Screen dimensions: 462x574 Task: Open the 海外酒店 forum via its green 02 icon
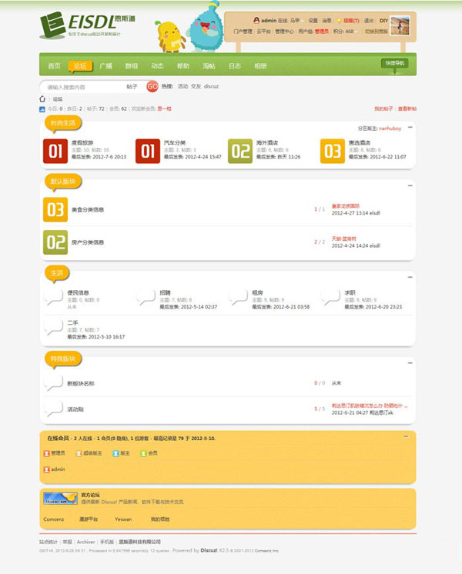coord(240,151)
